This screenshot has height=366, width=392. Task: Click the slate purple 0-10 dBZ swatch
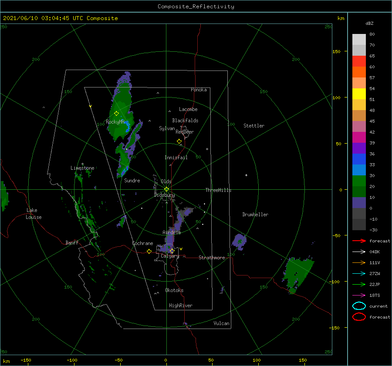[359, 203]
